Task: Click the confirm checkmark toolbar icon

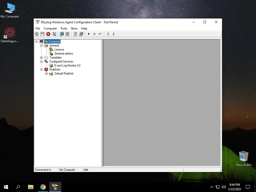Action: 37,34
